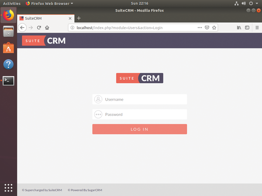Focus the Username field
The image size is (262, 196).
(140, 99)
